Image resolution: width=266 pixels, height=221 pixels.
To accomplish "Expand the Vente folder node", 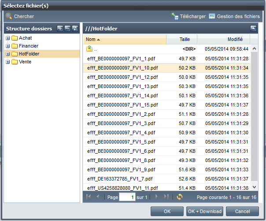I will [x=7, y=62].
